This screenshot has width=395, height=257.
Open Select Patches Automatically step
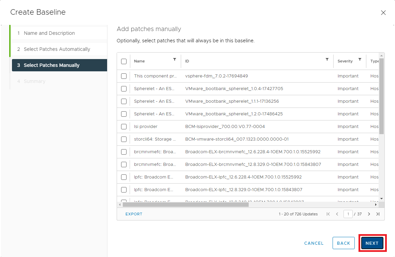pyautogui.click(x=57, y=49)
